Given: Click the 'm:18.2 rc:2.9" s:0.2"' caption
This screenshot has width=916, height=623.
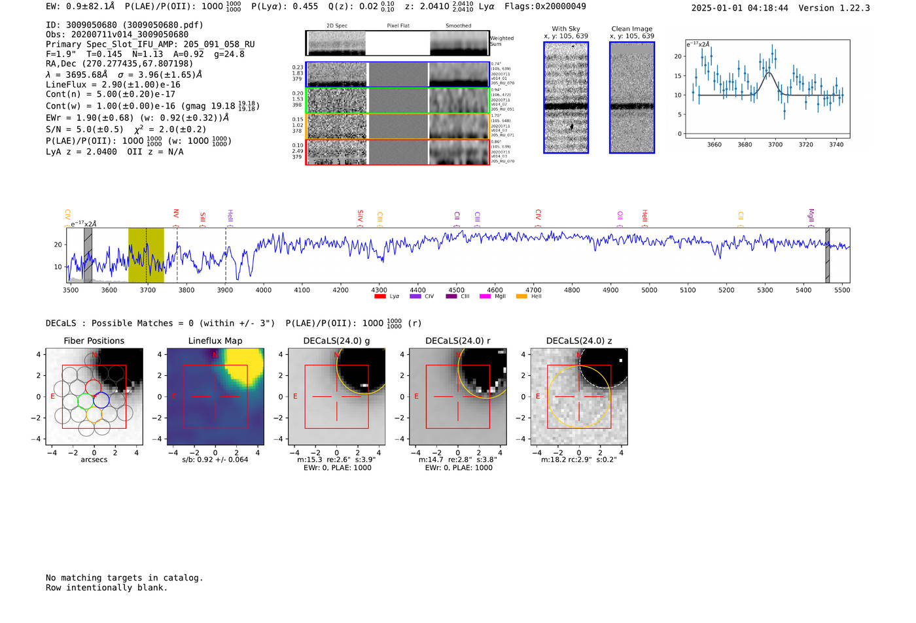Looking at the screenshot, I should coord(579,460).
